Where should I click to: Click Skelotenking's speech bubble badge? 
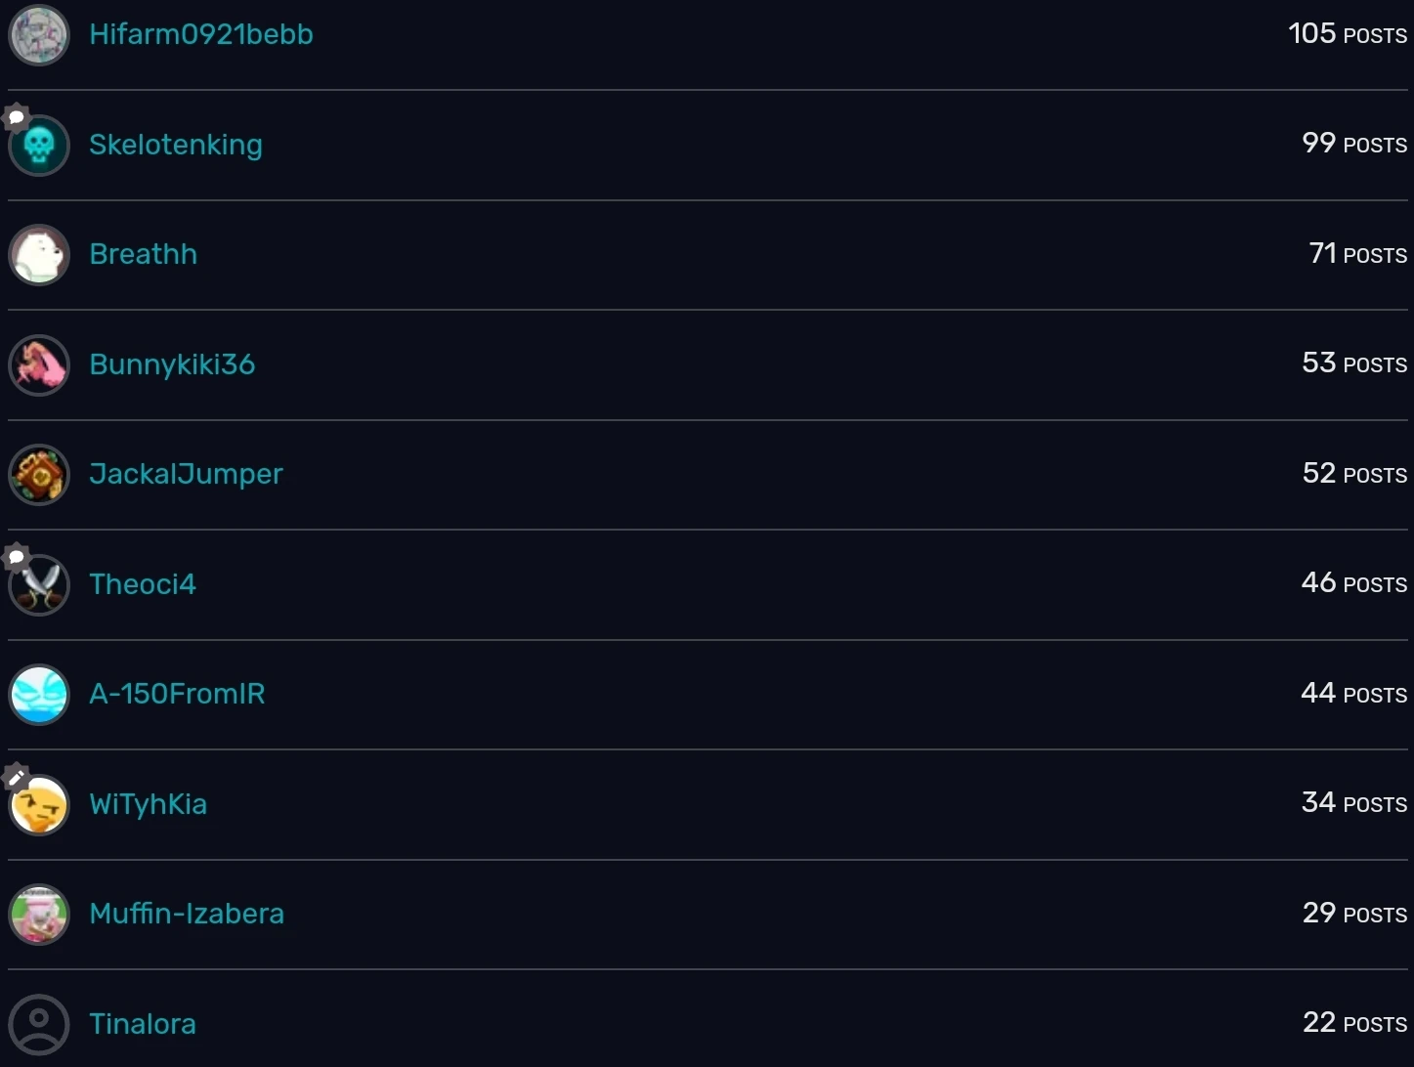[16, 117]
